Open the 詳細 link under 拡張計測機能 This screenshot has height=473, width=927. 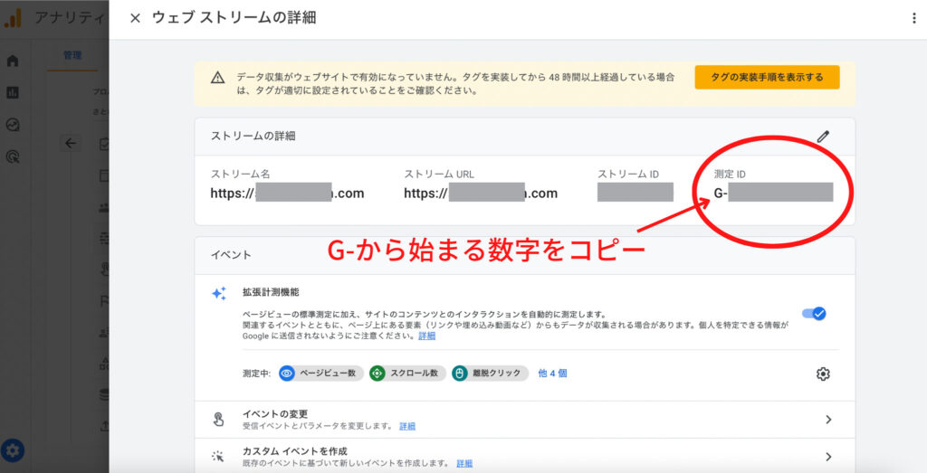point(426,336)
